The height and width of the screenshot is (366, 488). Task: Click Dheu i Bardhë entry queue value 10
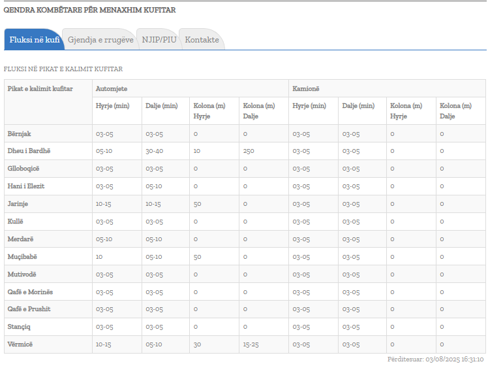pyautogui.click(x=196, y=151)
